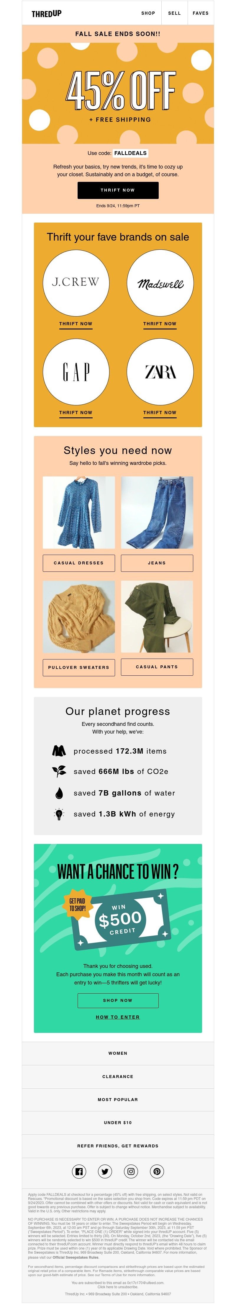Open the Pinterest social icon
Image resolution: width=236 pixels, height=1308 pixels.
(x=157, y=1171)
